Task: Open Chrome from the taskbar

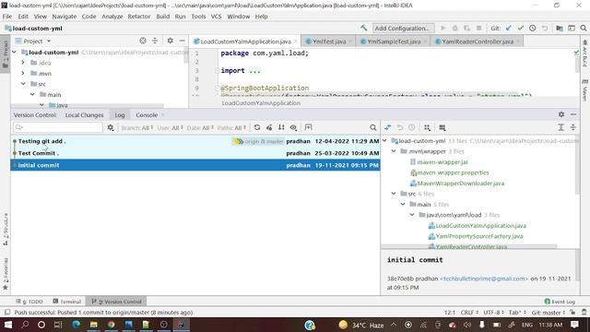Action: click(111, 325)
